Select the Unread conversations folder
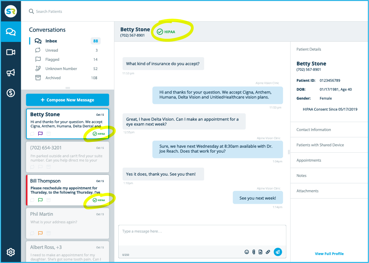 (x=52, y=51)
